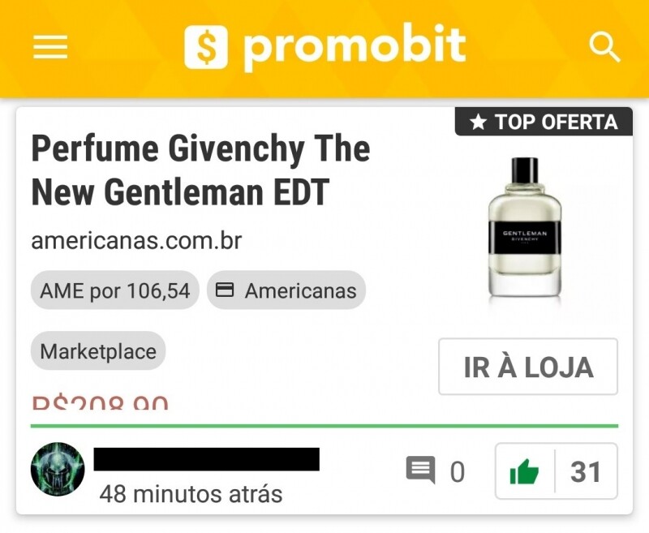This screenshot has height=533, width=649.
Task: Click the perfume bottle product image
Action: (525, 228)
